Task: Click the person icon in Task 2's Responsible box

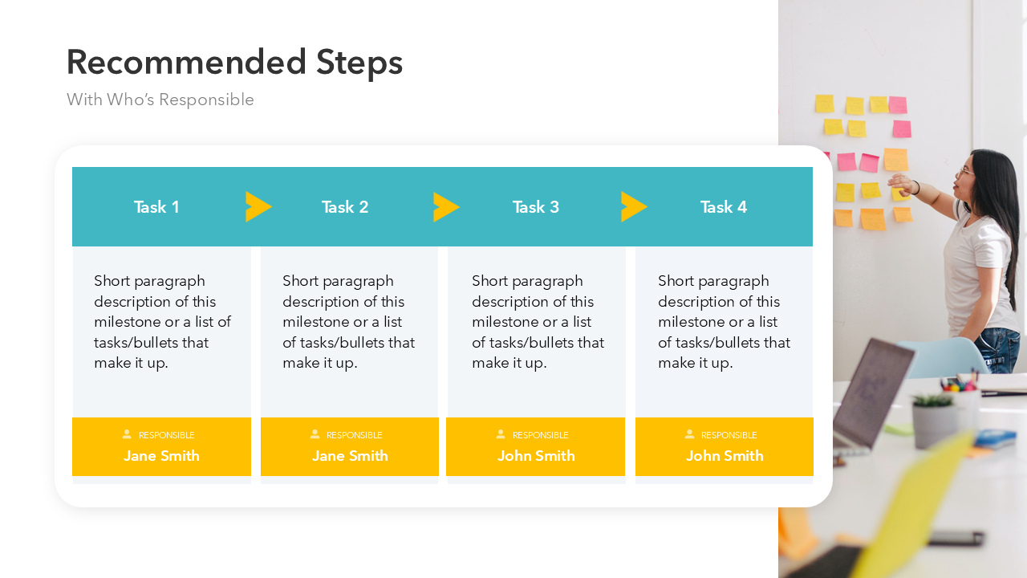Action: (x=315, y=434)
